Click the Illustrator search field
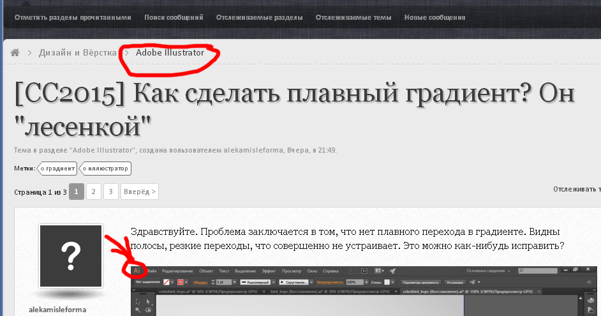The width and height of the screenshot is (601, 316). click(x=538, y=271)
